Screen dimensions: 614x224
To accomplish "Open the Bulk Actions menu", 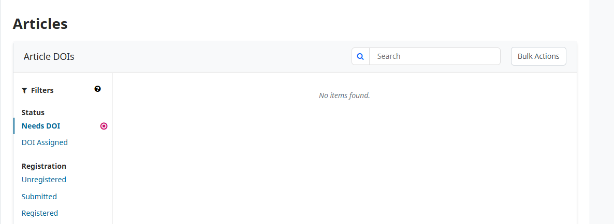I will coord(538,56).
